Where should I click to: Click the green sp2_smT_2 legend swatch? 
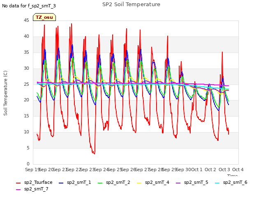tap(100, 183)
